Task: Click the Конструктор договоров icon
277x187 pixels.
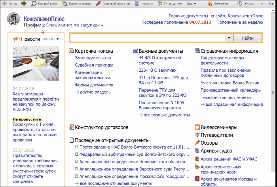Action: (x=71, y=127)
